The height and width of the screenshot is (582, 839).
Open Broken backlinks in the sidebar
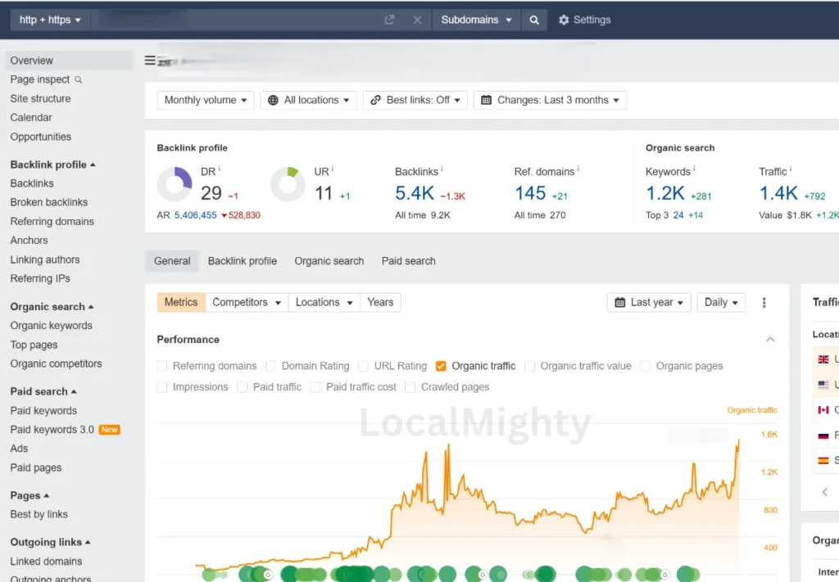pyautogui.click(x=48, y=202)
